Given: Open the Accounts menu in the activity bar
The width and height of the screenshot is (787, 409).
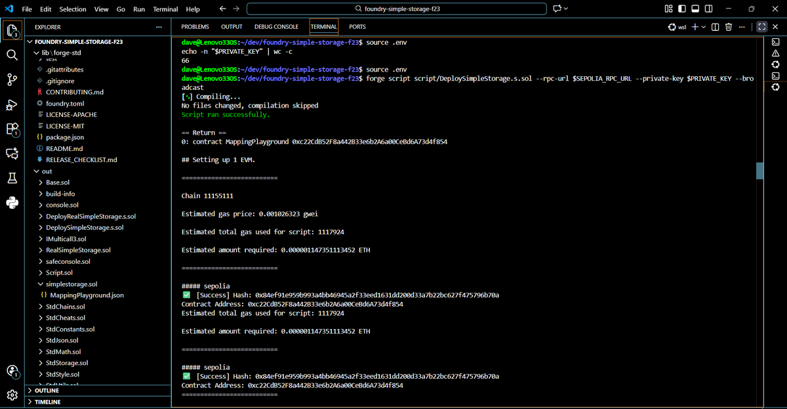Looking at the screenshot, I should (x=12, y=371).
